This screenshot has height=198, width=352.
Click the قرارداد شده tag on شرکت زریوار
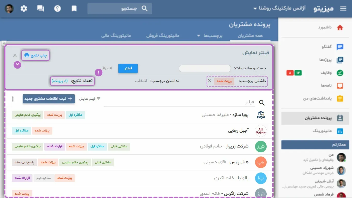(55, 146)
